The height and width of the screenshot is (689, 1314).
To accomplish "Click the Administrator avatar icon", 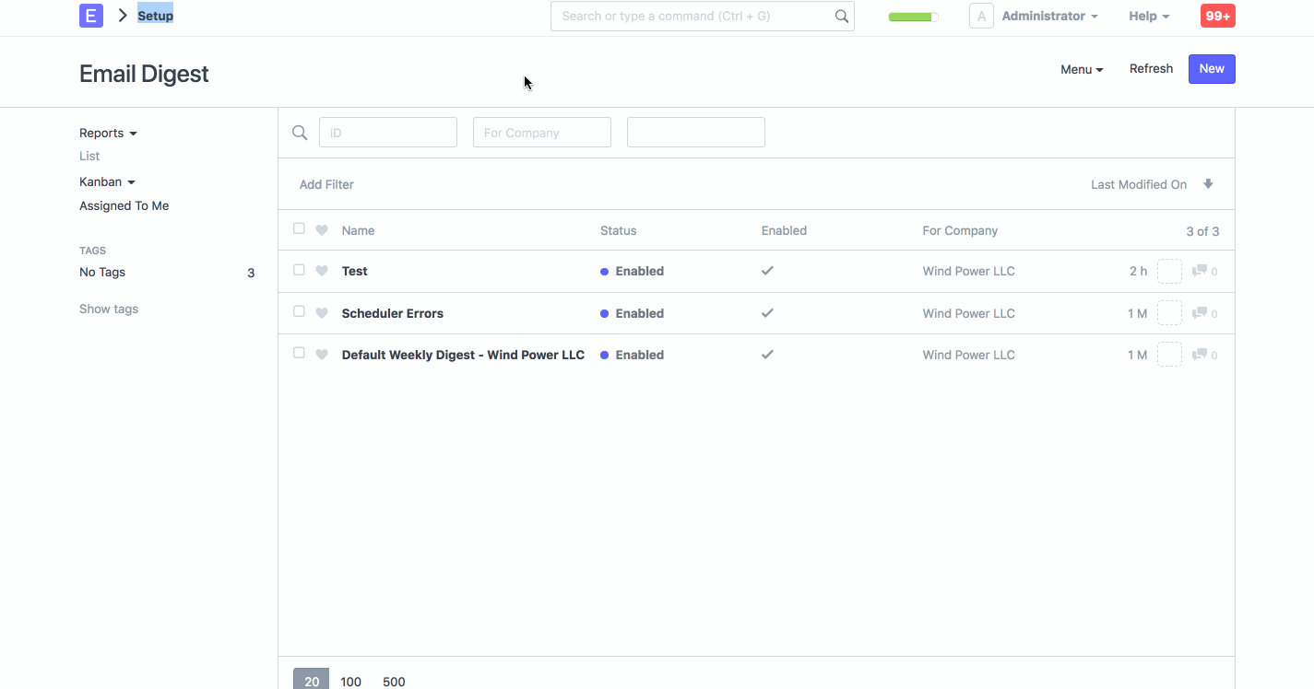I will click(x=980, y=16).
